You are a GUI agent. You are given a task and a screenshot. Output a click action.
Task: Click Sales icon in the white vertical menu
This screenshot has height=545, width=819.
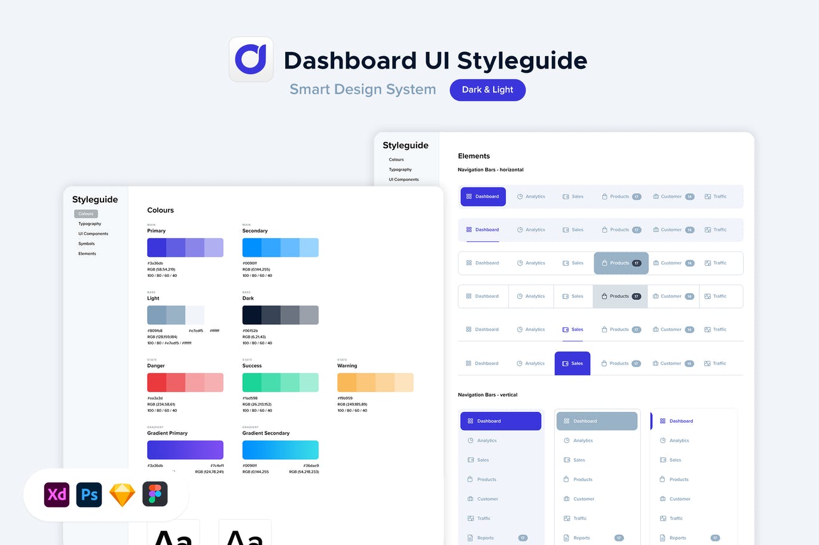662,460
